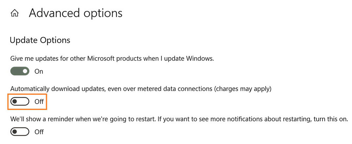Click the "(charges may apply)" text
This screenshot has width=352, height=144.
click(x=243, y=89)
